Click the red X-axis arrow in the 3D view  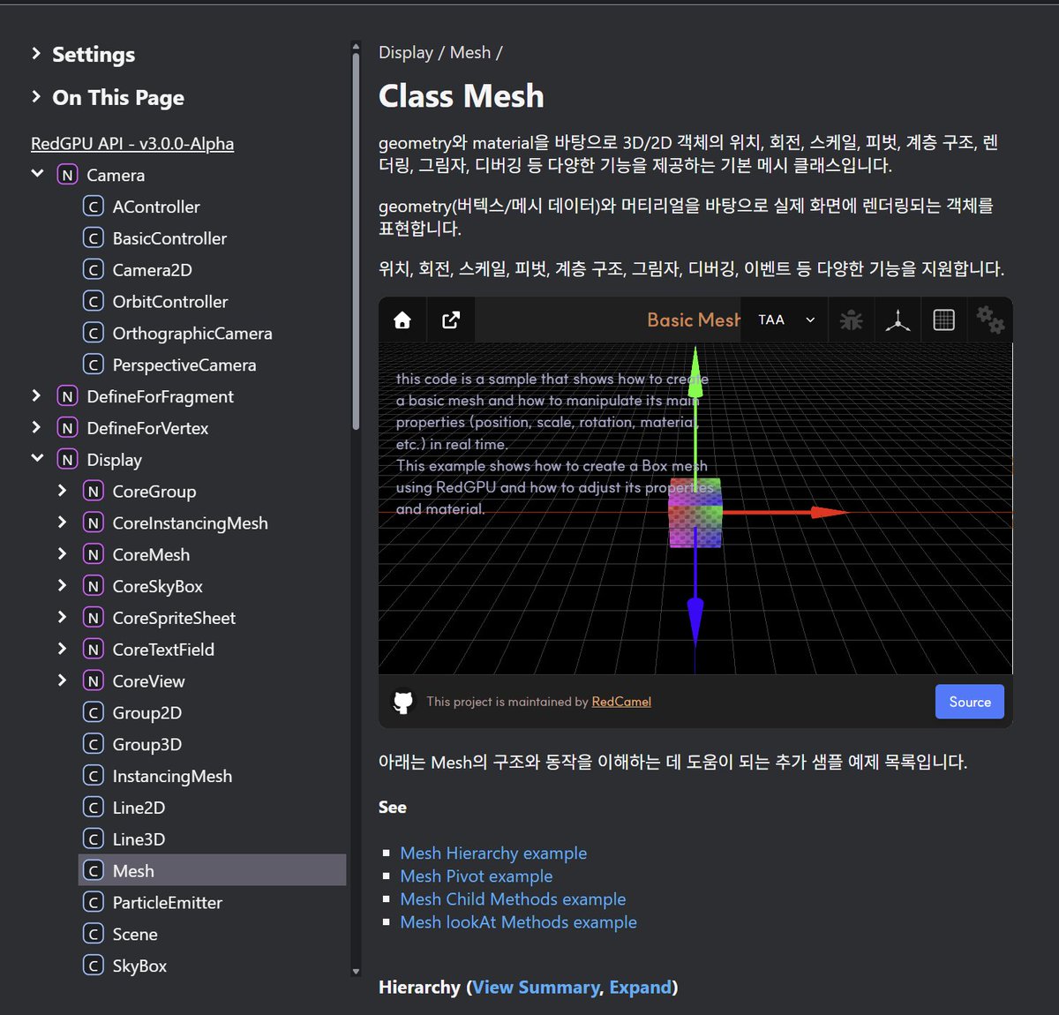coord(785,512)
